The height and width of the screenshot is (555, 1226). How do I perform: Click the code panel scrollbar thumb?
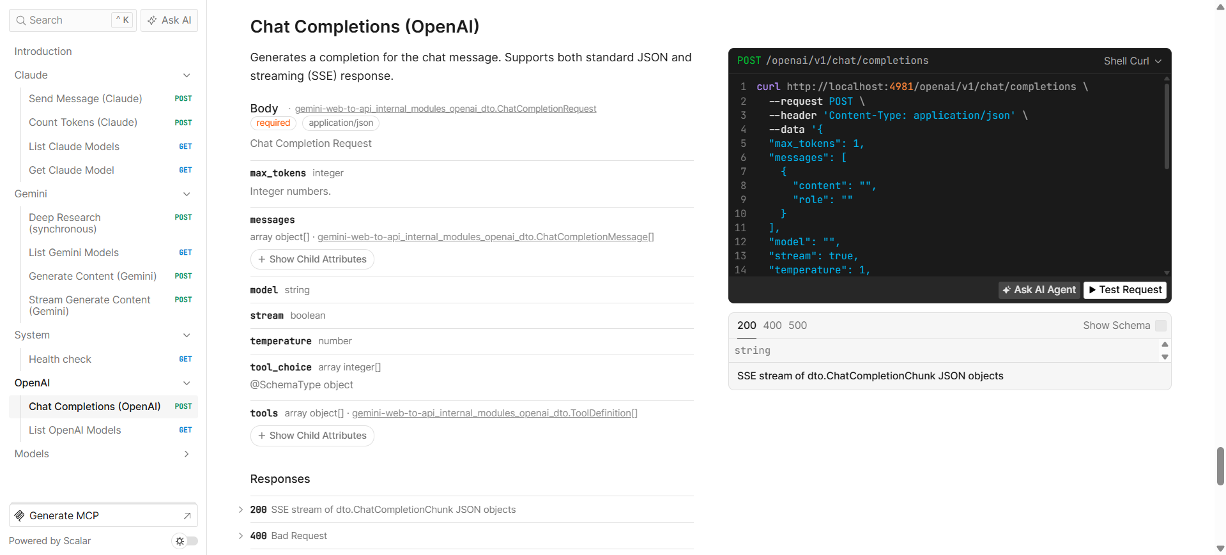pyautogui.click(x=1167, y=126)
